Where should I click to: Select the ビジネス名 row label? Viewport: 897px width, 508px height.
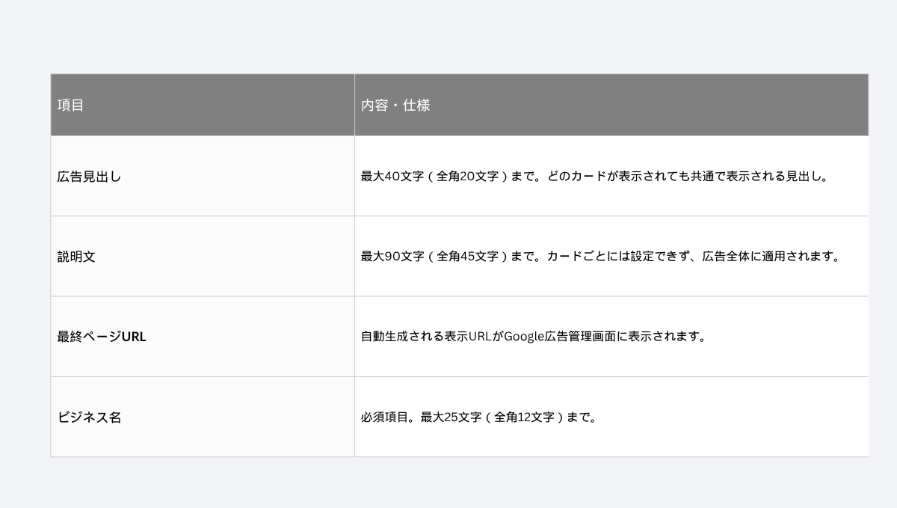(89, 417)
